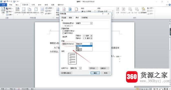Click the 水印 watermark icon in ribbon

pos(64,9)
